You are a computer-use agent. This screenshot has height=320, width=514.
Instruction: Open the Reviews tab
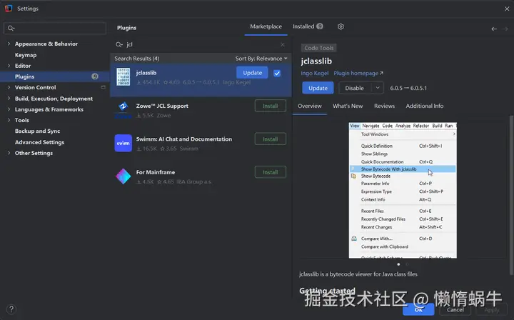(x=384, y=106)
